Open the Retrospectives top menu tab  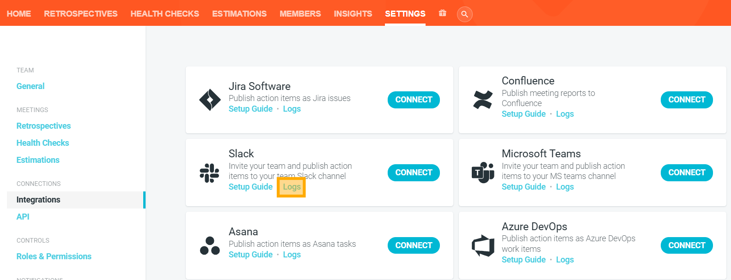(x=81, y=14)
